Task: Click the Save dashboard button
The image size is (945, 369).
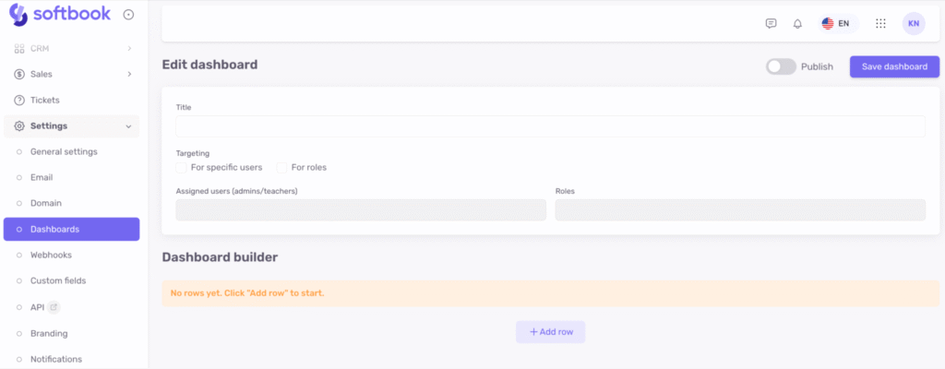Action: [x=894, y=66]
